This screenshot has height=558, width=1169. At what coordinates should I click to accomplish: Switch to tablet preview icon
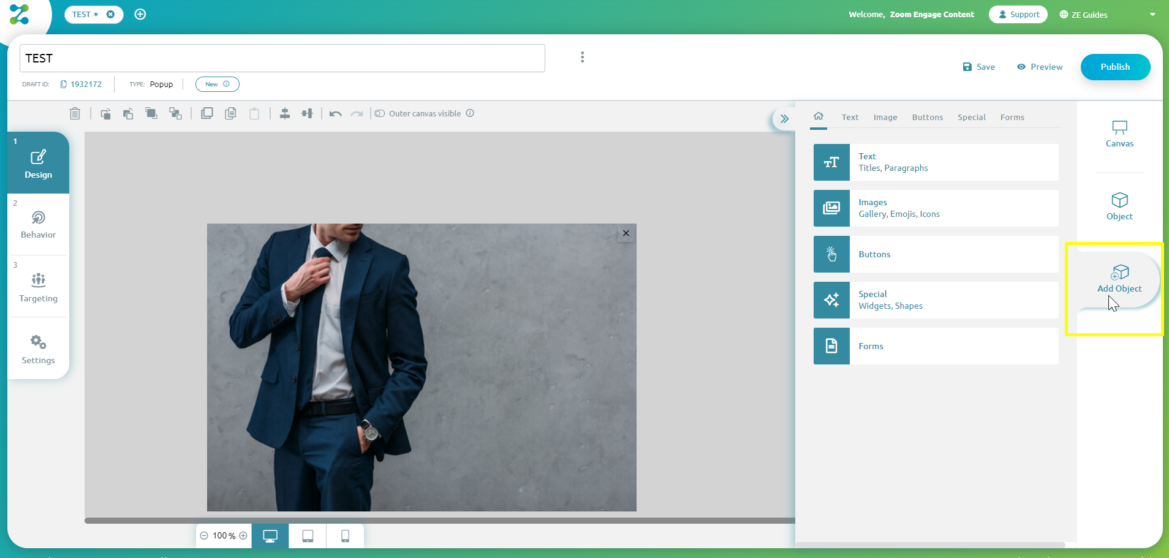(307, 535)
